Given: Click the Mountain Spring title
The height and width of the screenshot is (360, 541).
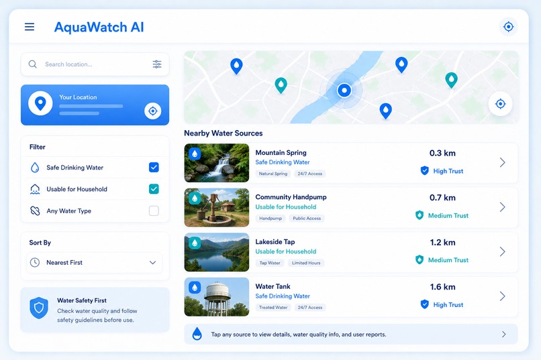Looking at the screenshot, I should [x=281, y=153].
